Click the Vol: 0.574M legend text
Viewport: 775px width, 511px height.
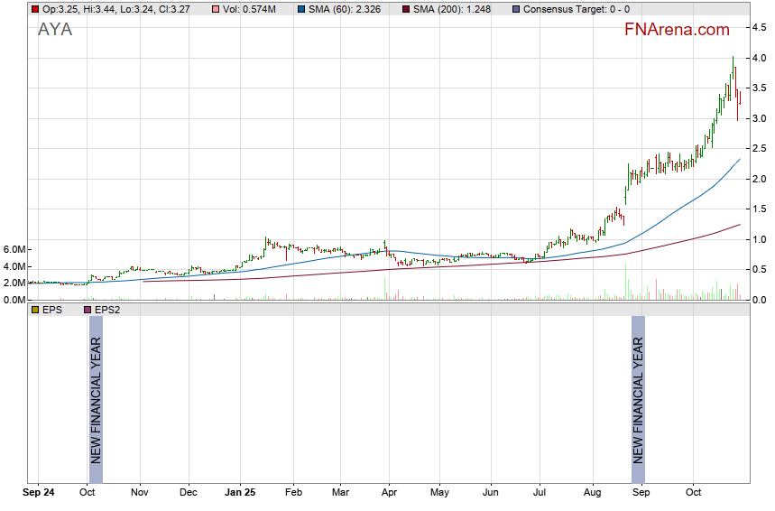250,9
